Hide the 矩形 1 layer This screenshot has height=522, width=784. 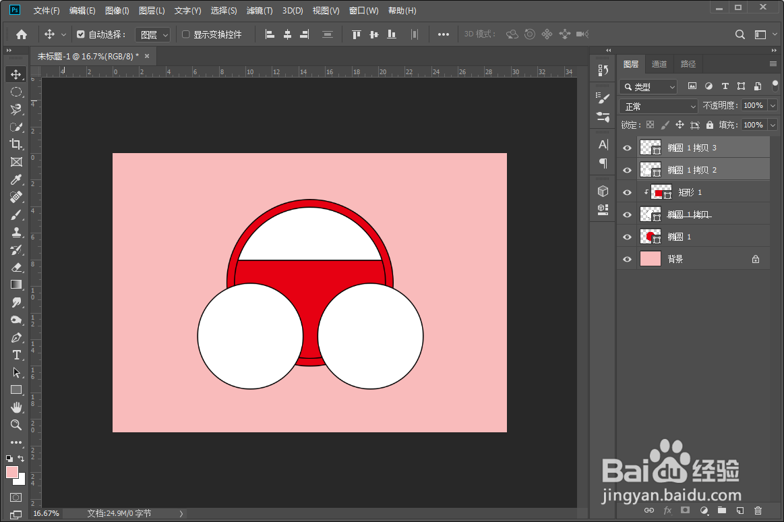[x=627, y=192]
